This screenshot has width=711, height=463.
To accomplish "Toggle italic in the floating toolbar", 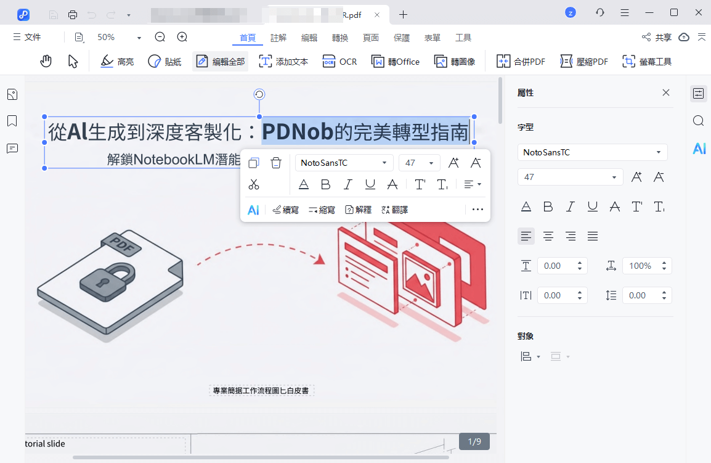I will 348,184.
